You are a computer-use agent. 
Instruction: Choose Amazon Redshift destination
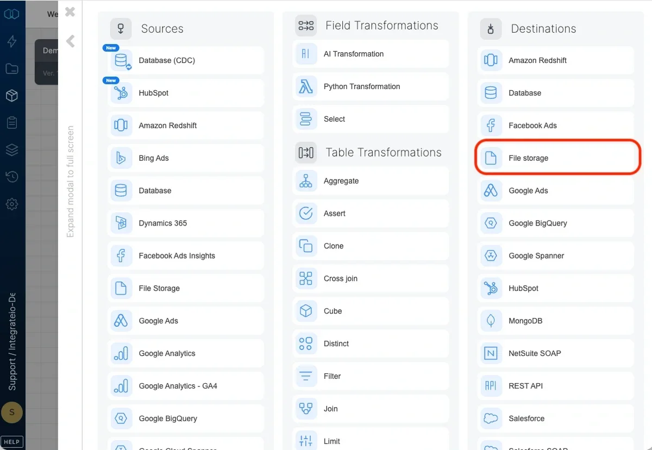(556, 60)
